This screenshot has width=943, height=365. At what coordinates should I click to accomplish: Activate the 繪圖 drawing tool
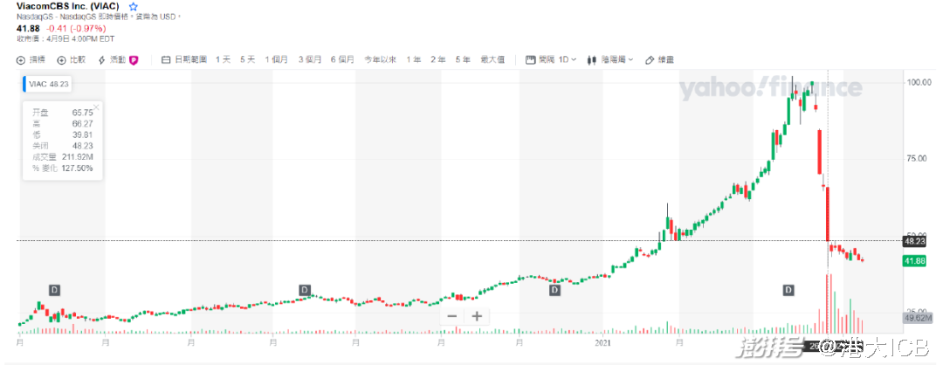point(659,59)
